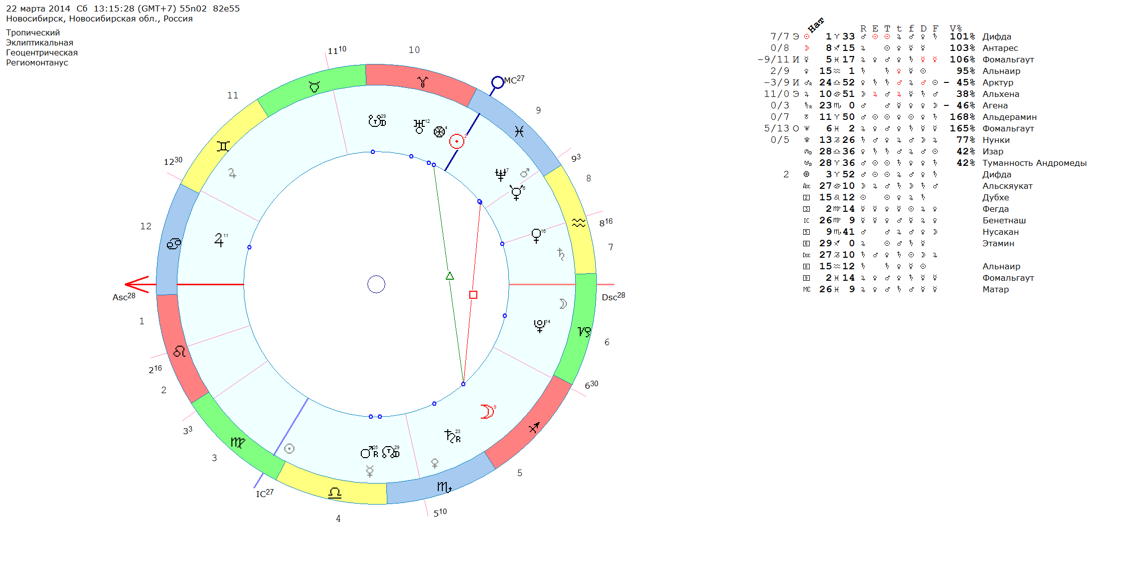Click the star name 'Туманность Андромеды'
Viewport: 1147px width, 569px height.
pos(1035,163)
